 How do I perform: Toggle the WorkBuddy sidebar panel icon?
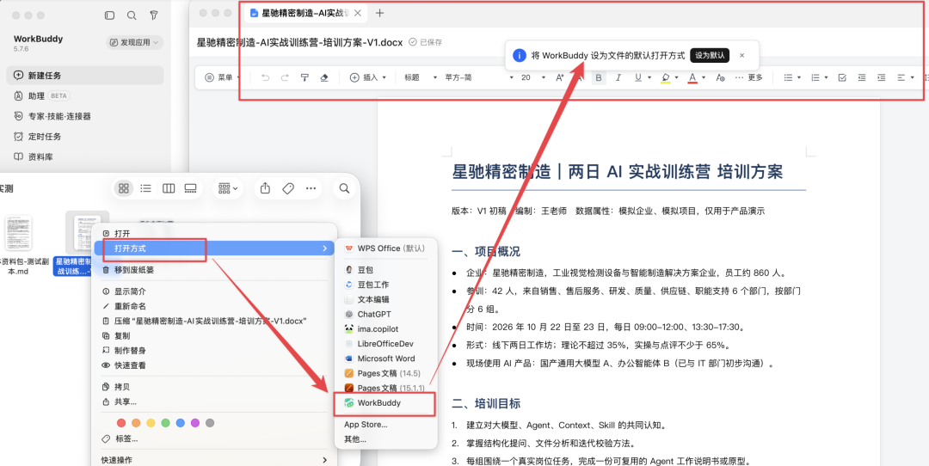click(109, 15)
